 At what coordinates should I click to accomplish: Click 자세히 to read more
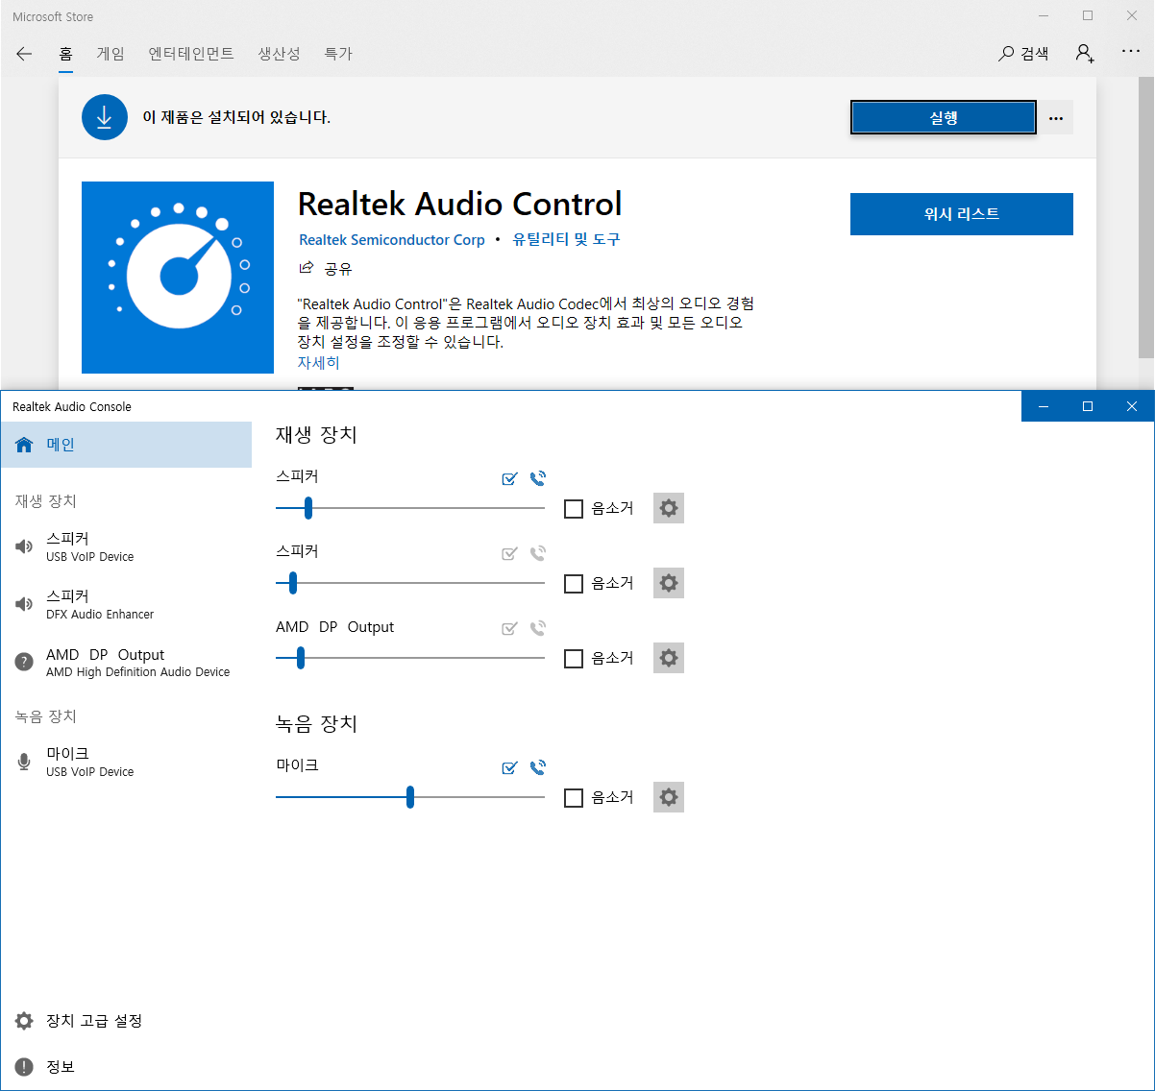coord(318,363)
